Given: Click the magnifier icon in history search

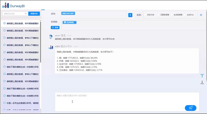Looking at the screenshot, I should pos(25,14).
